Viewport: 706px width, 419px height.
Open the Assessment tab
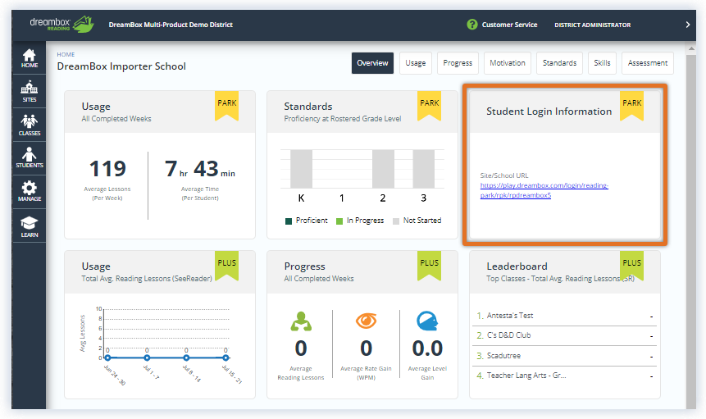point(648,63)
